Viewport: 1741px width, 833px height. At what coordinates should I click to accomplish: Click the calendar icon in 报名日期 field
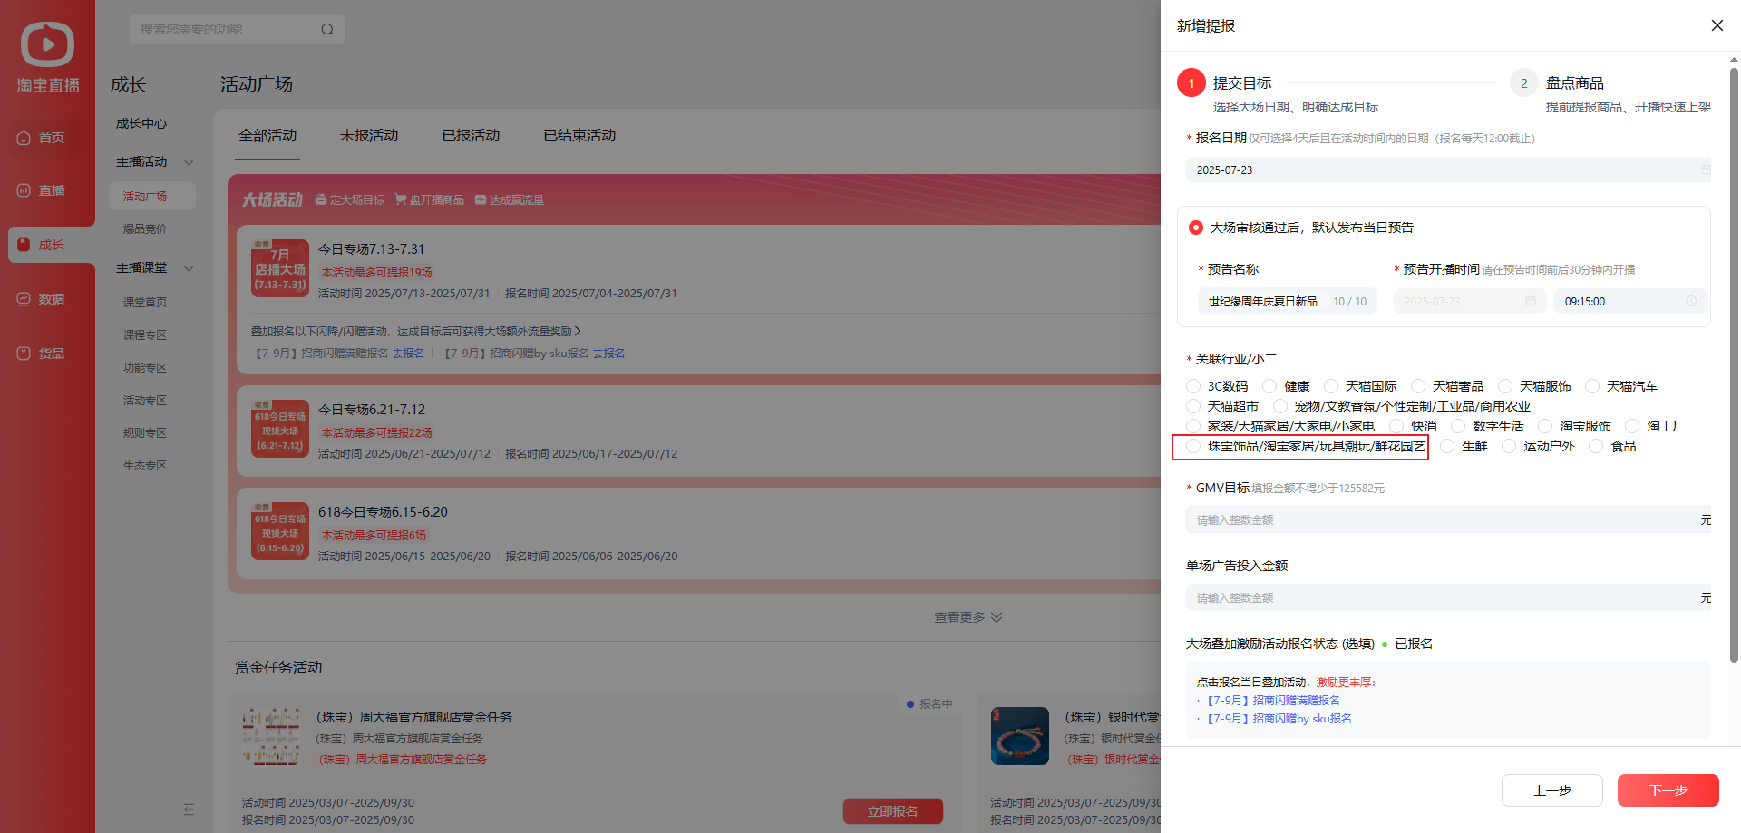point(1705,170)
